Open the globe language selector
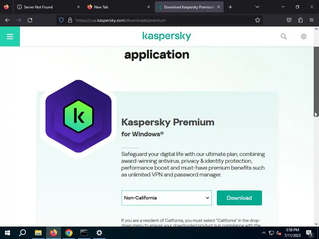 click(303, 36)
